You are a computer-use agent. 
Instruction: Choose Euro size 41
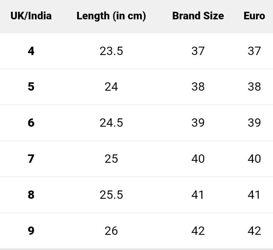[x=254, y=195]
